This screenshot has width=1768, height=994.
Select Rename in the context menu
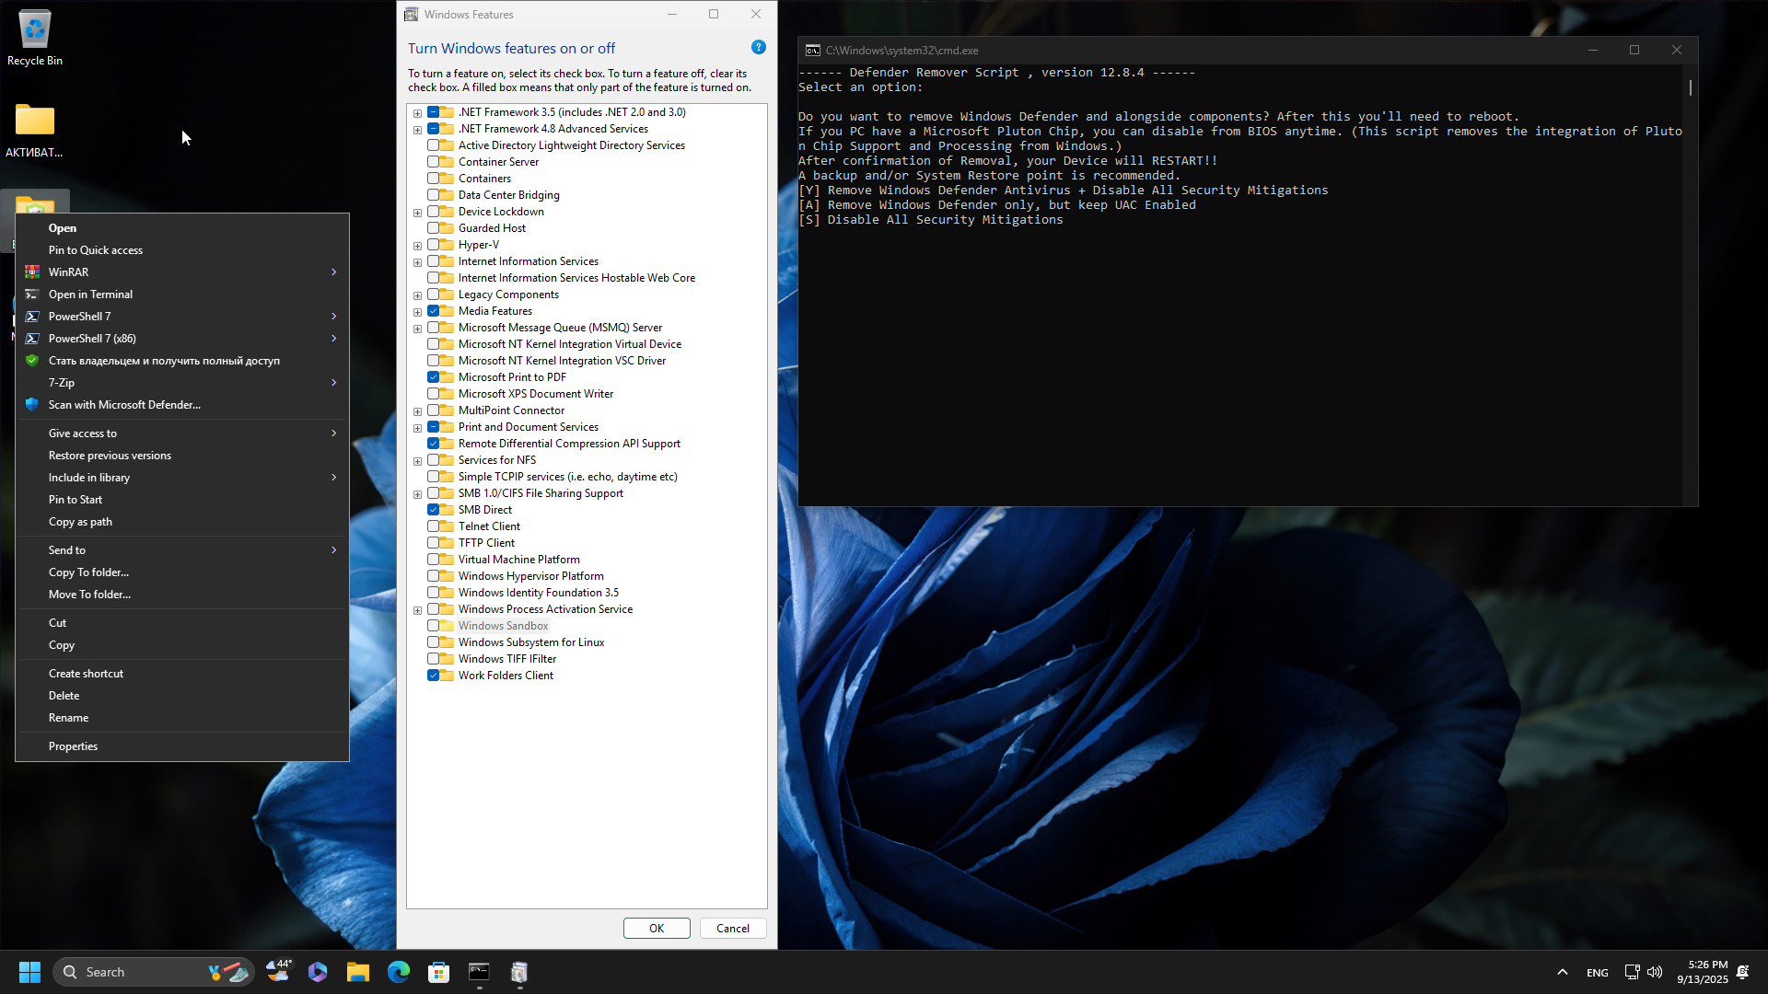[182, 718]
